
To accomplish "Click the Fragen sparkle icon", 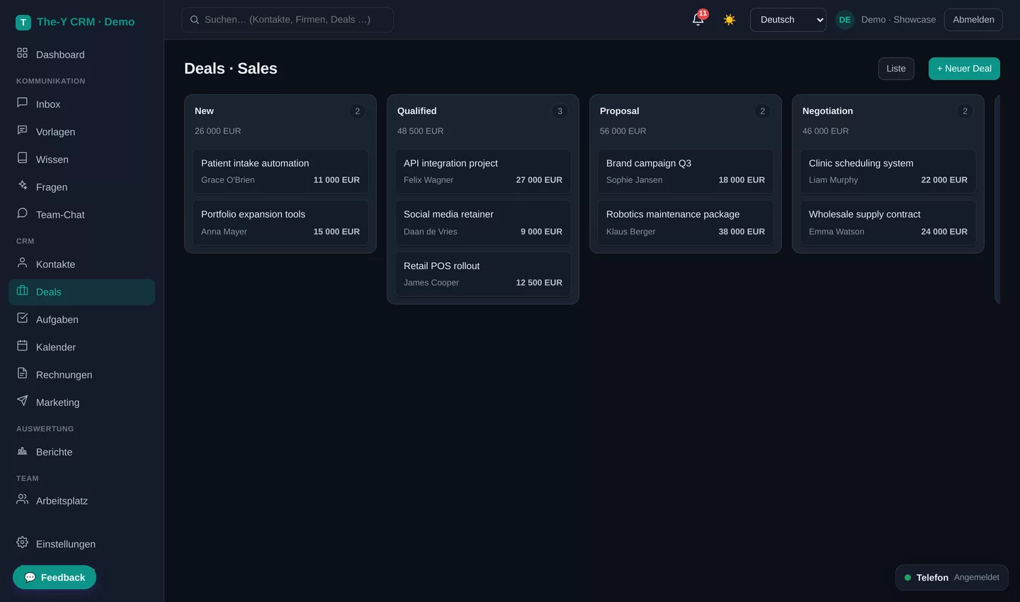I will coord(23,186).
